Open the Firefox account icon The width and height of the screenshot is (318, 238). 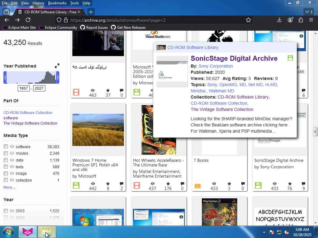pyautogui.click(x=290, y=20)
